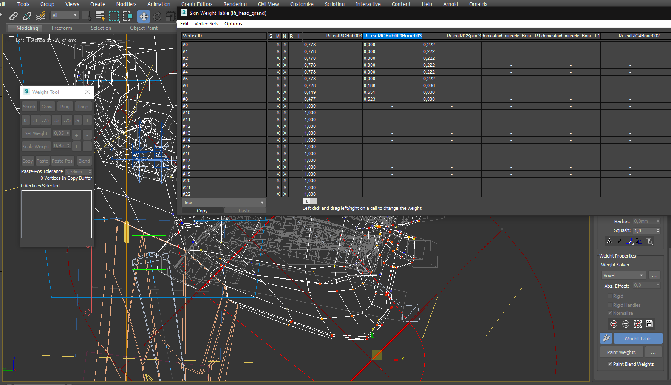This screenshot has width=671, height=385.
Task: Open Select by Name list icon
Action: [100, 16]
